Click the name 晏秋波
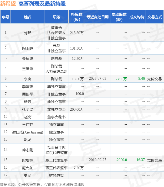Image resolution: width=164 pixels, height=187 pixels. point(28,58)
